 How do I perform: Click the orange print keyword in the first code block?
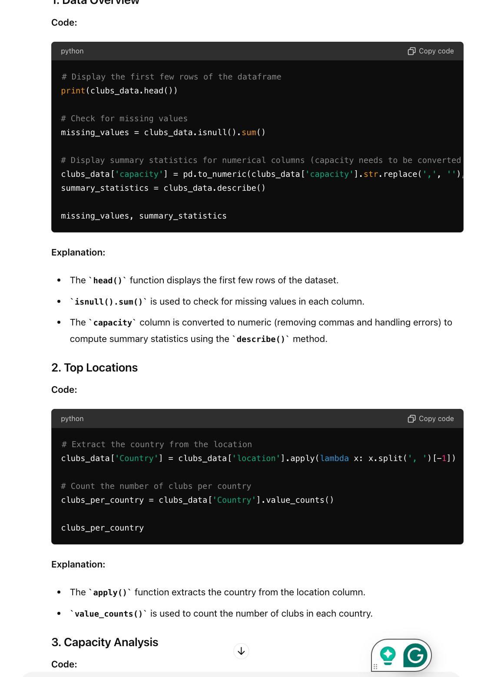(x=73, y=90)
